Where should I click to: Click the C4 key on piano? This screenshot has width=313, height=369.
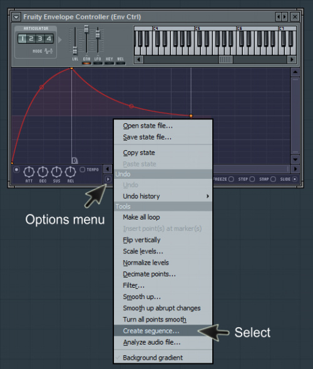click(155, 51)
